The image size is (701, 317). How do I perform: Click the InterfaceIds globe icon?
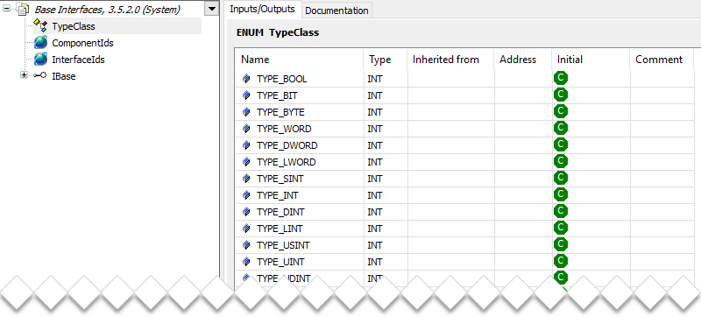tap(40, 60)
